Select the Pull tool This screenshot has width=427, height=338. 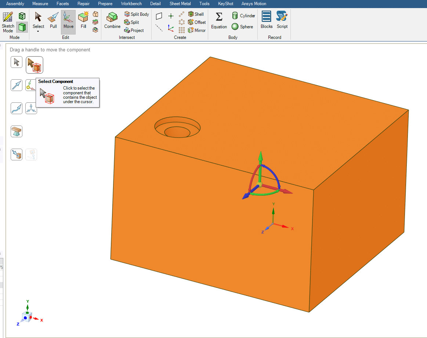pos(53,21)
